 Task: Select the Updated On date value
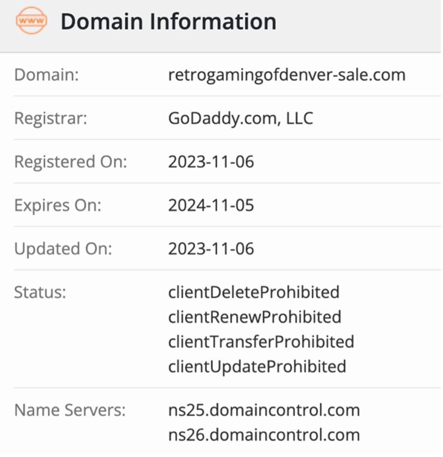pos(211,249)
